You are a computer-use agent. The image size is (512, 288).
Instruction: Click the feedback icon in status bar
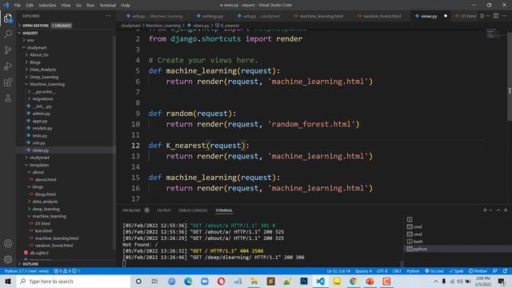point(495,271)
